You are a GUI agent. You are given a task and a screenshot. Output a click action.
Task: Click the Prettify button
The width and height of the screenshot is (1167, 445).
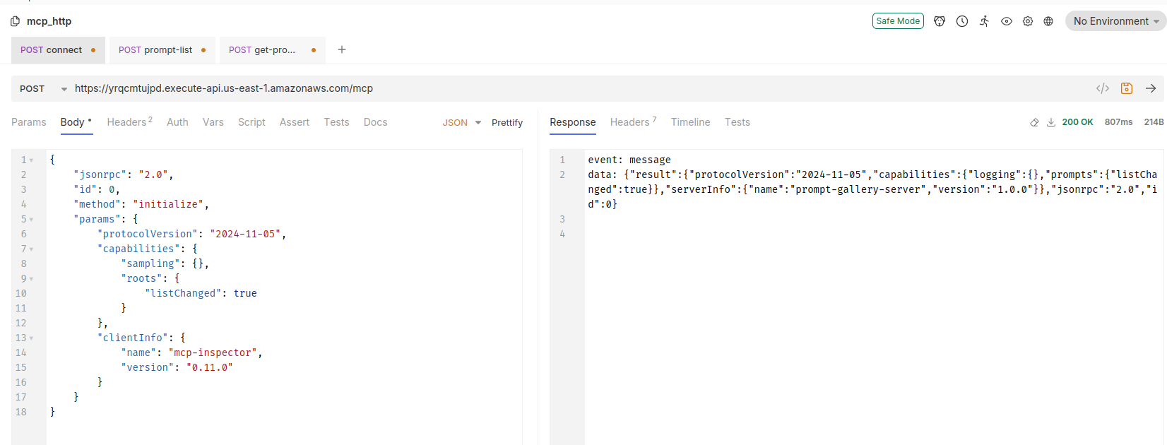(507, 122)
